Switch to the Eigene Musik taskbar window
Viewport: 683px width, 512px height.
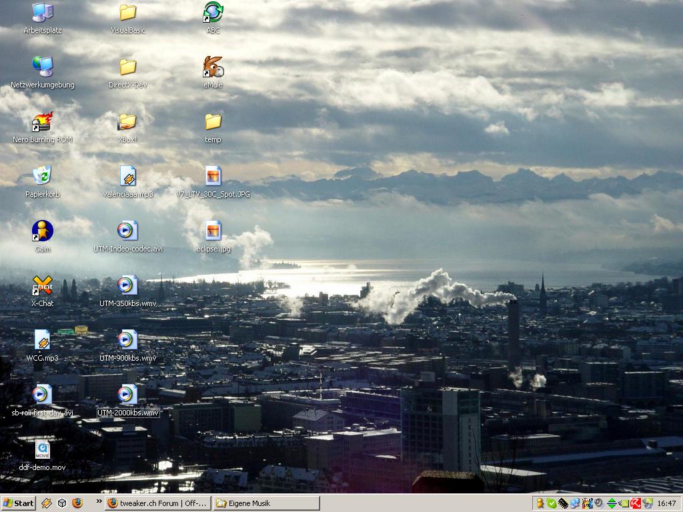(265, 503)
